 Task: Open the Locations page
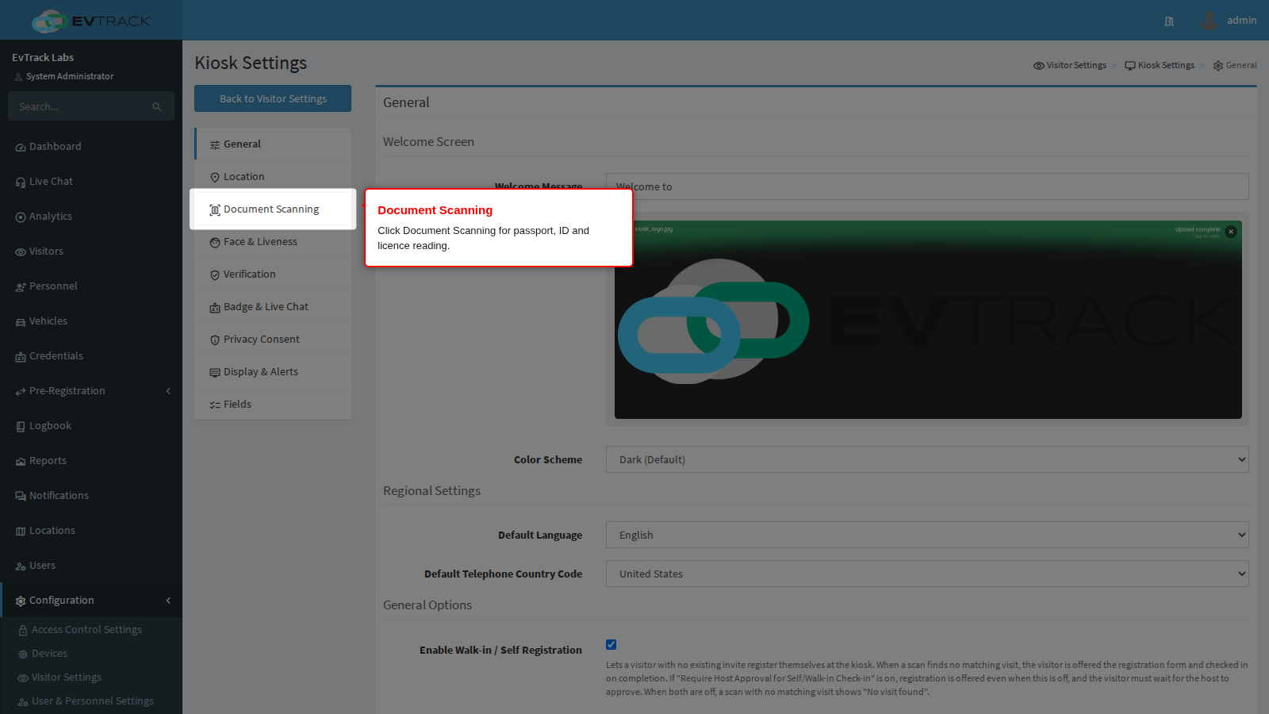(x=91, y=531)
